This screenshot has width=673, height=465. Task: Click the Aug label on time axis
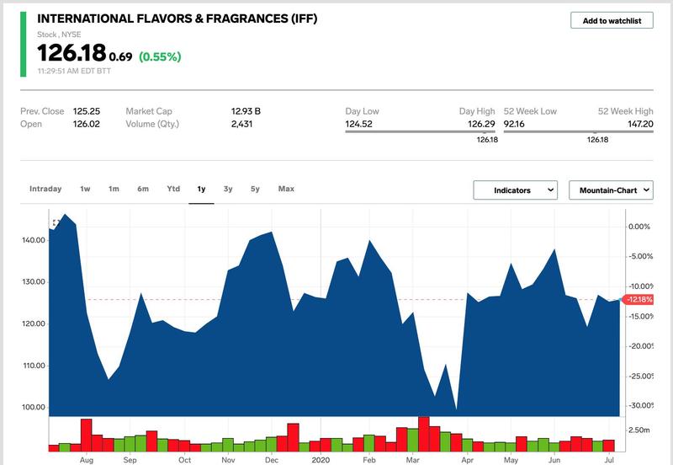click(87, 460)
